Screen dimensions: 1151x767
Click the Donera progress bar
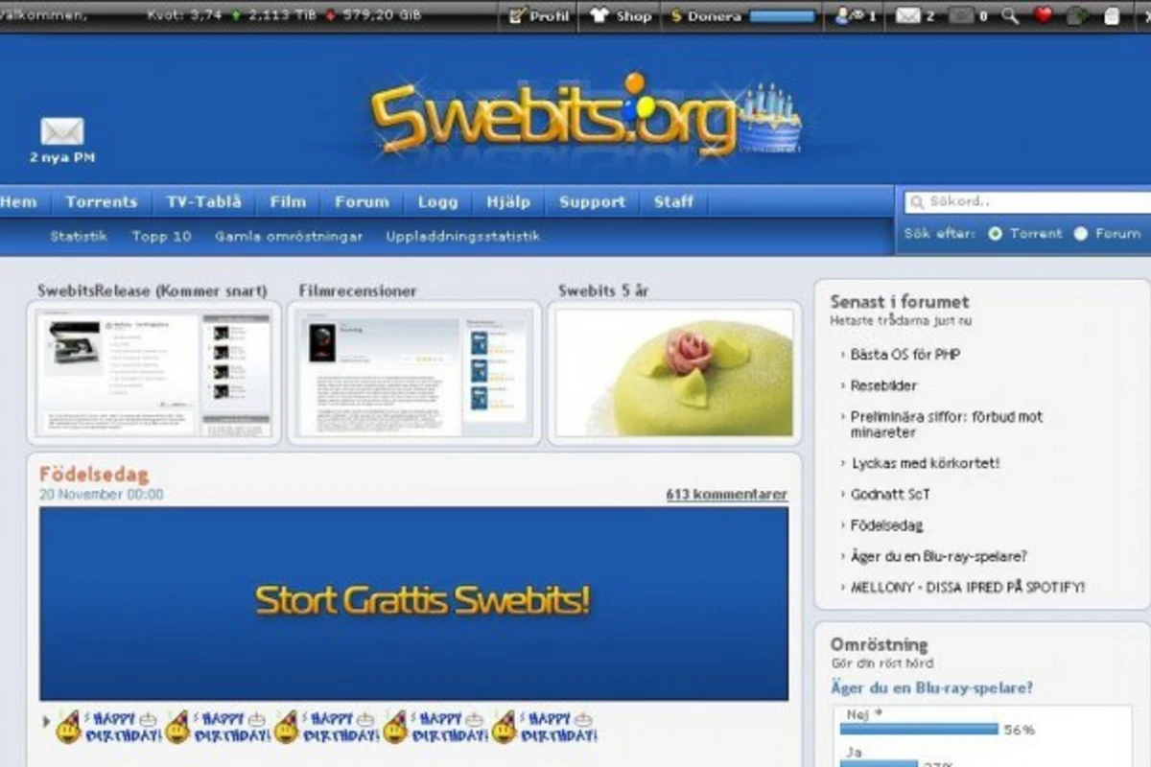tap(782, 16)
